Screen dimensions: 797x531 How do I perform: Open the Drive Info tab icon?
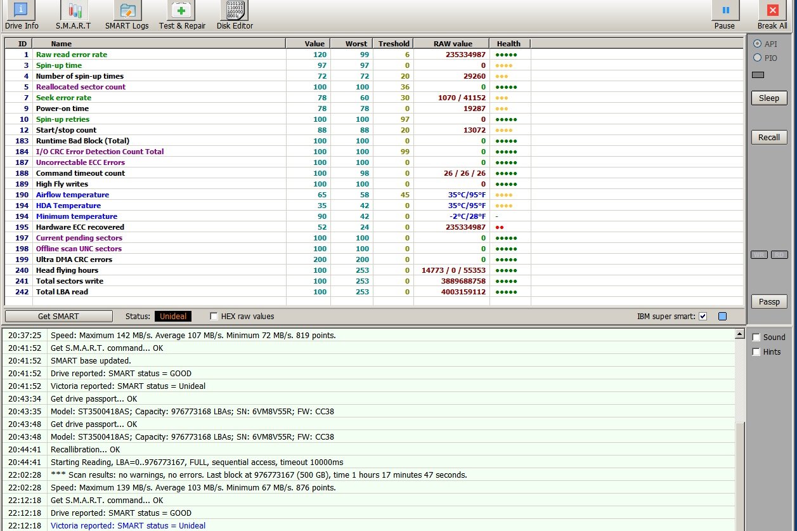coord(22,11)
